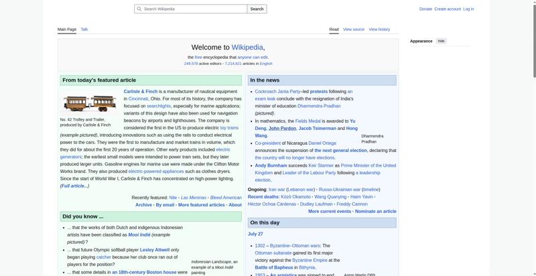Viewport: 536px width, 276px height.
Task: Open the Russo-Ukrainian war link
Action: pos(340,190)
